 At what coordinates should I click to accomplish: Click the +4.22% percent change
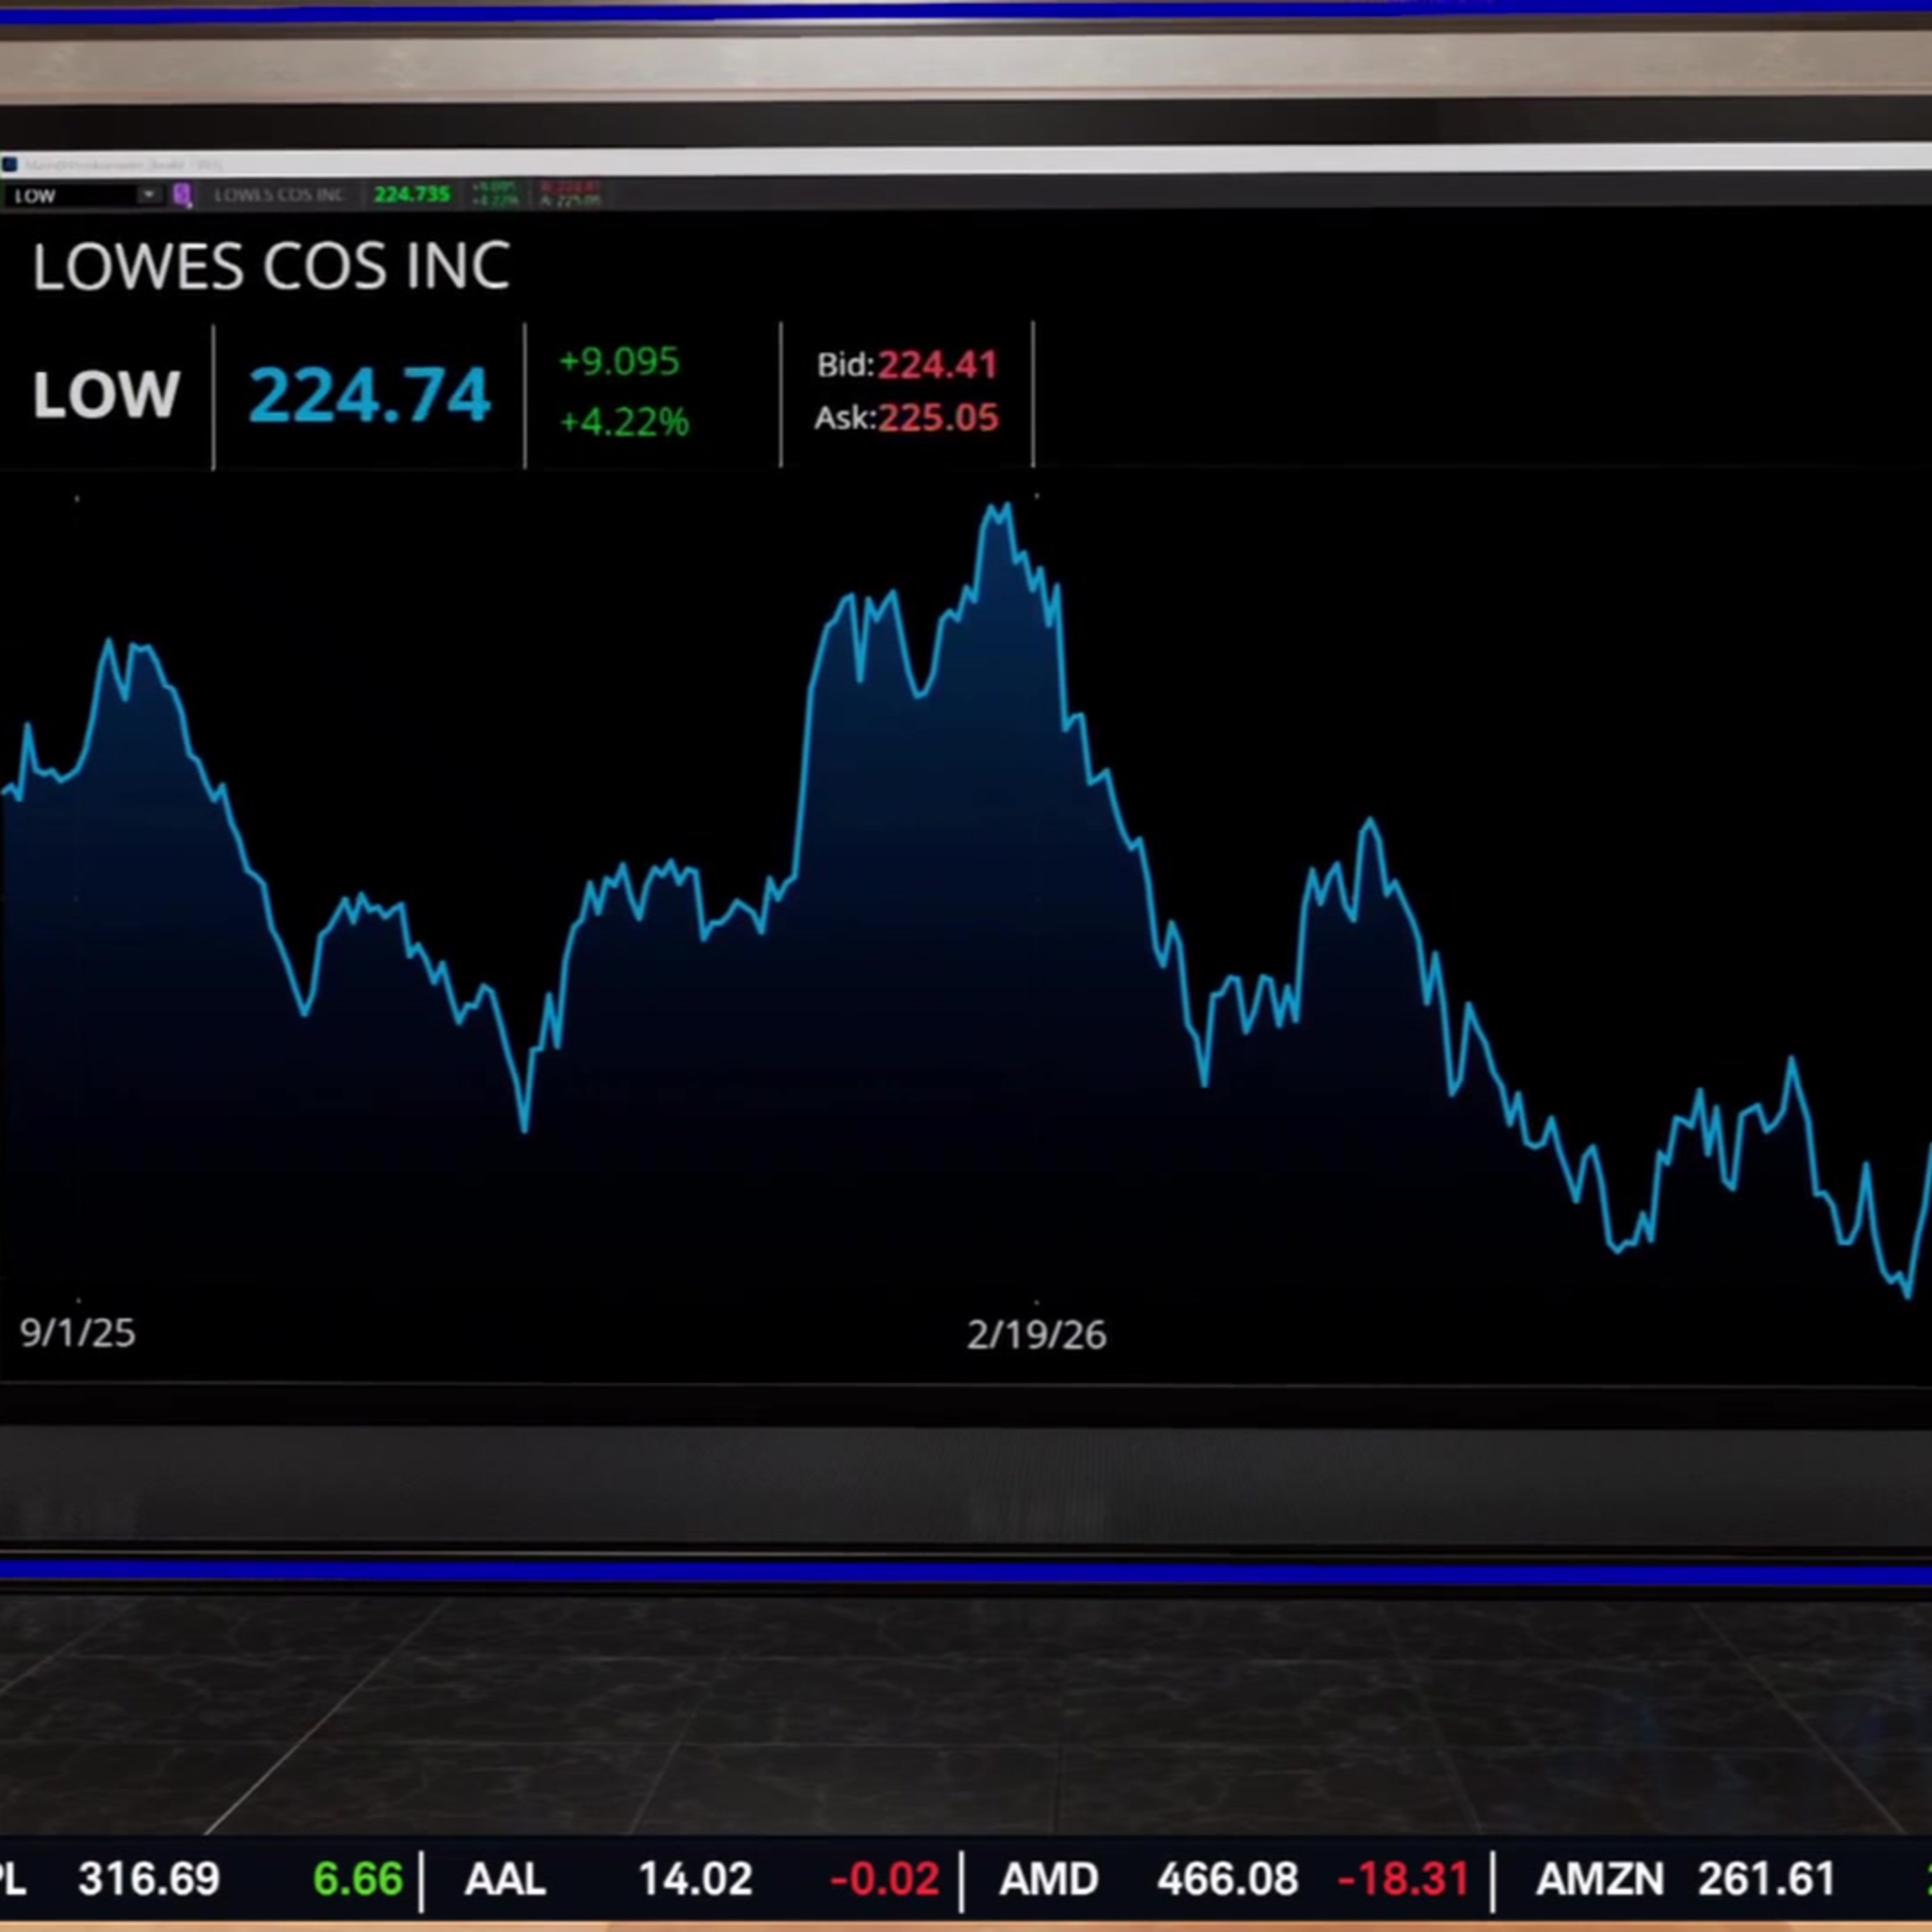tap(624, 422)
